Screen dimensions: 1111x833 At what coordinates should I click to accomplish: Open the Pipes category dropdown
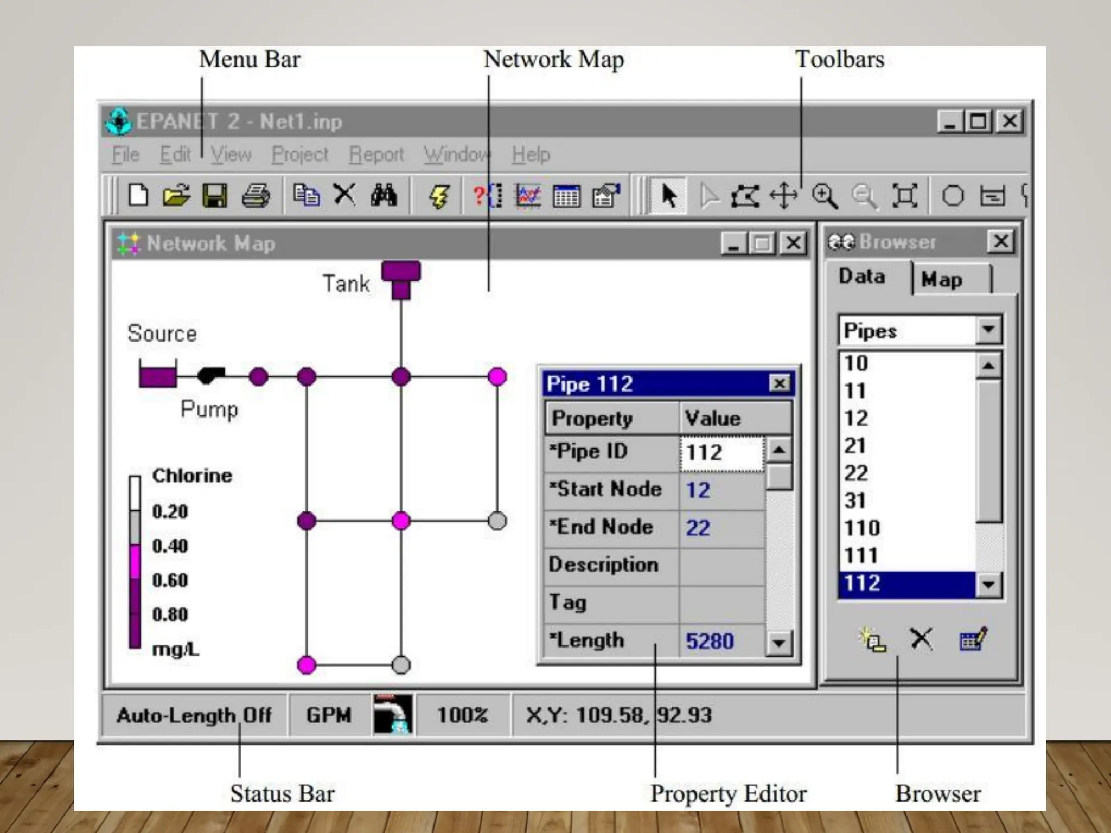(x=988, y=330)
